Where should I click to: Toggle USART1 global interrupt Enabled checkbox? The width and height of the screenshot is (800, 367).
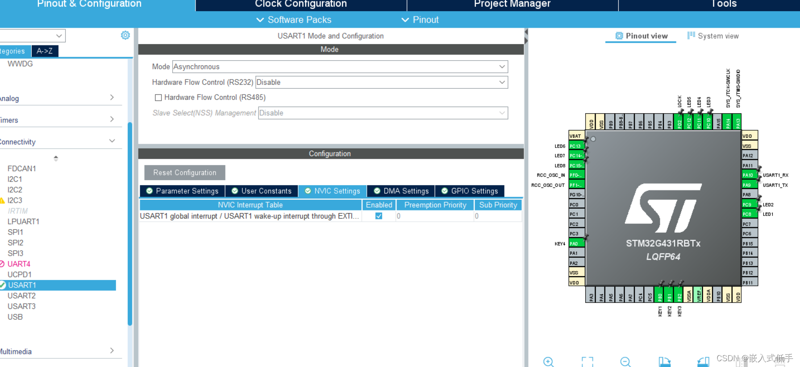pos(379,216)
